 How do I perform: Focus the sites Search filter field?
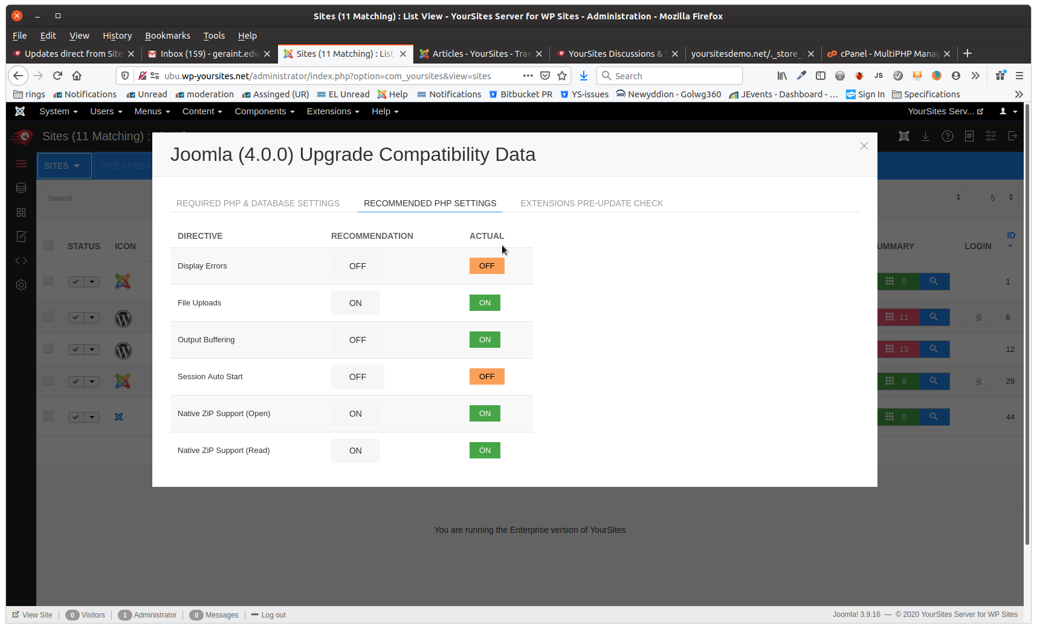pos(97,198)
